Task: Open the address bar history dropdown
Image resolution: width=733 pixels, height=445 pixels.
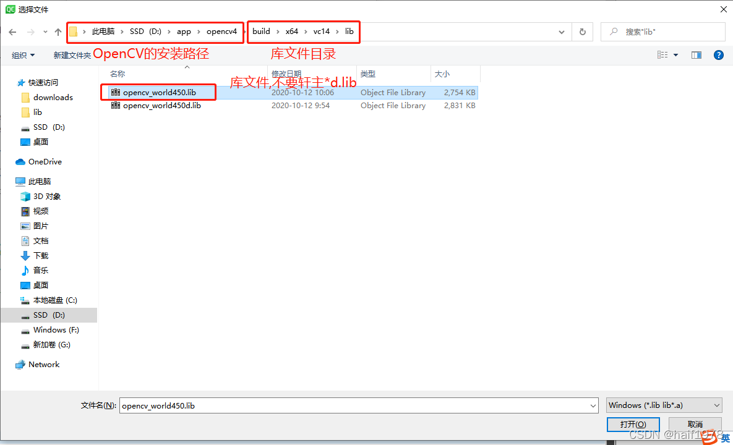Action: pos(561,32)
